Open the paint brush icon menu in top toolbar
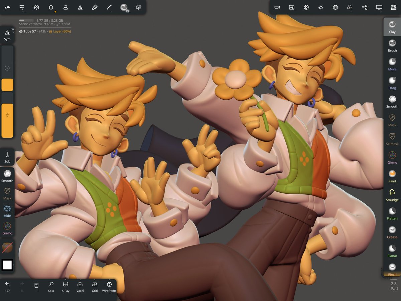The height and width of the screenshot is (301, 401). (x=95, y=7)
